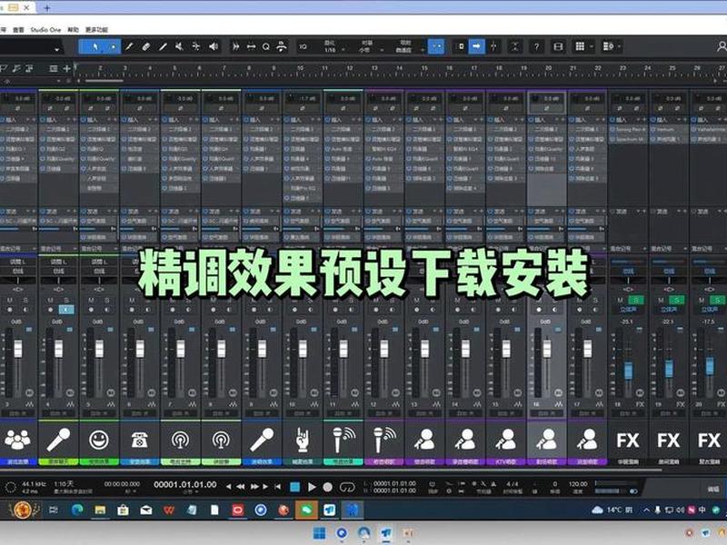Select the Arrow tool in toolbar

[x=95, y=47]
